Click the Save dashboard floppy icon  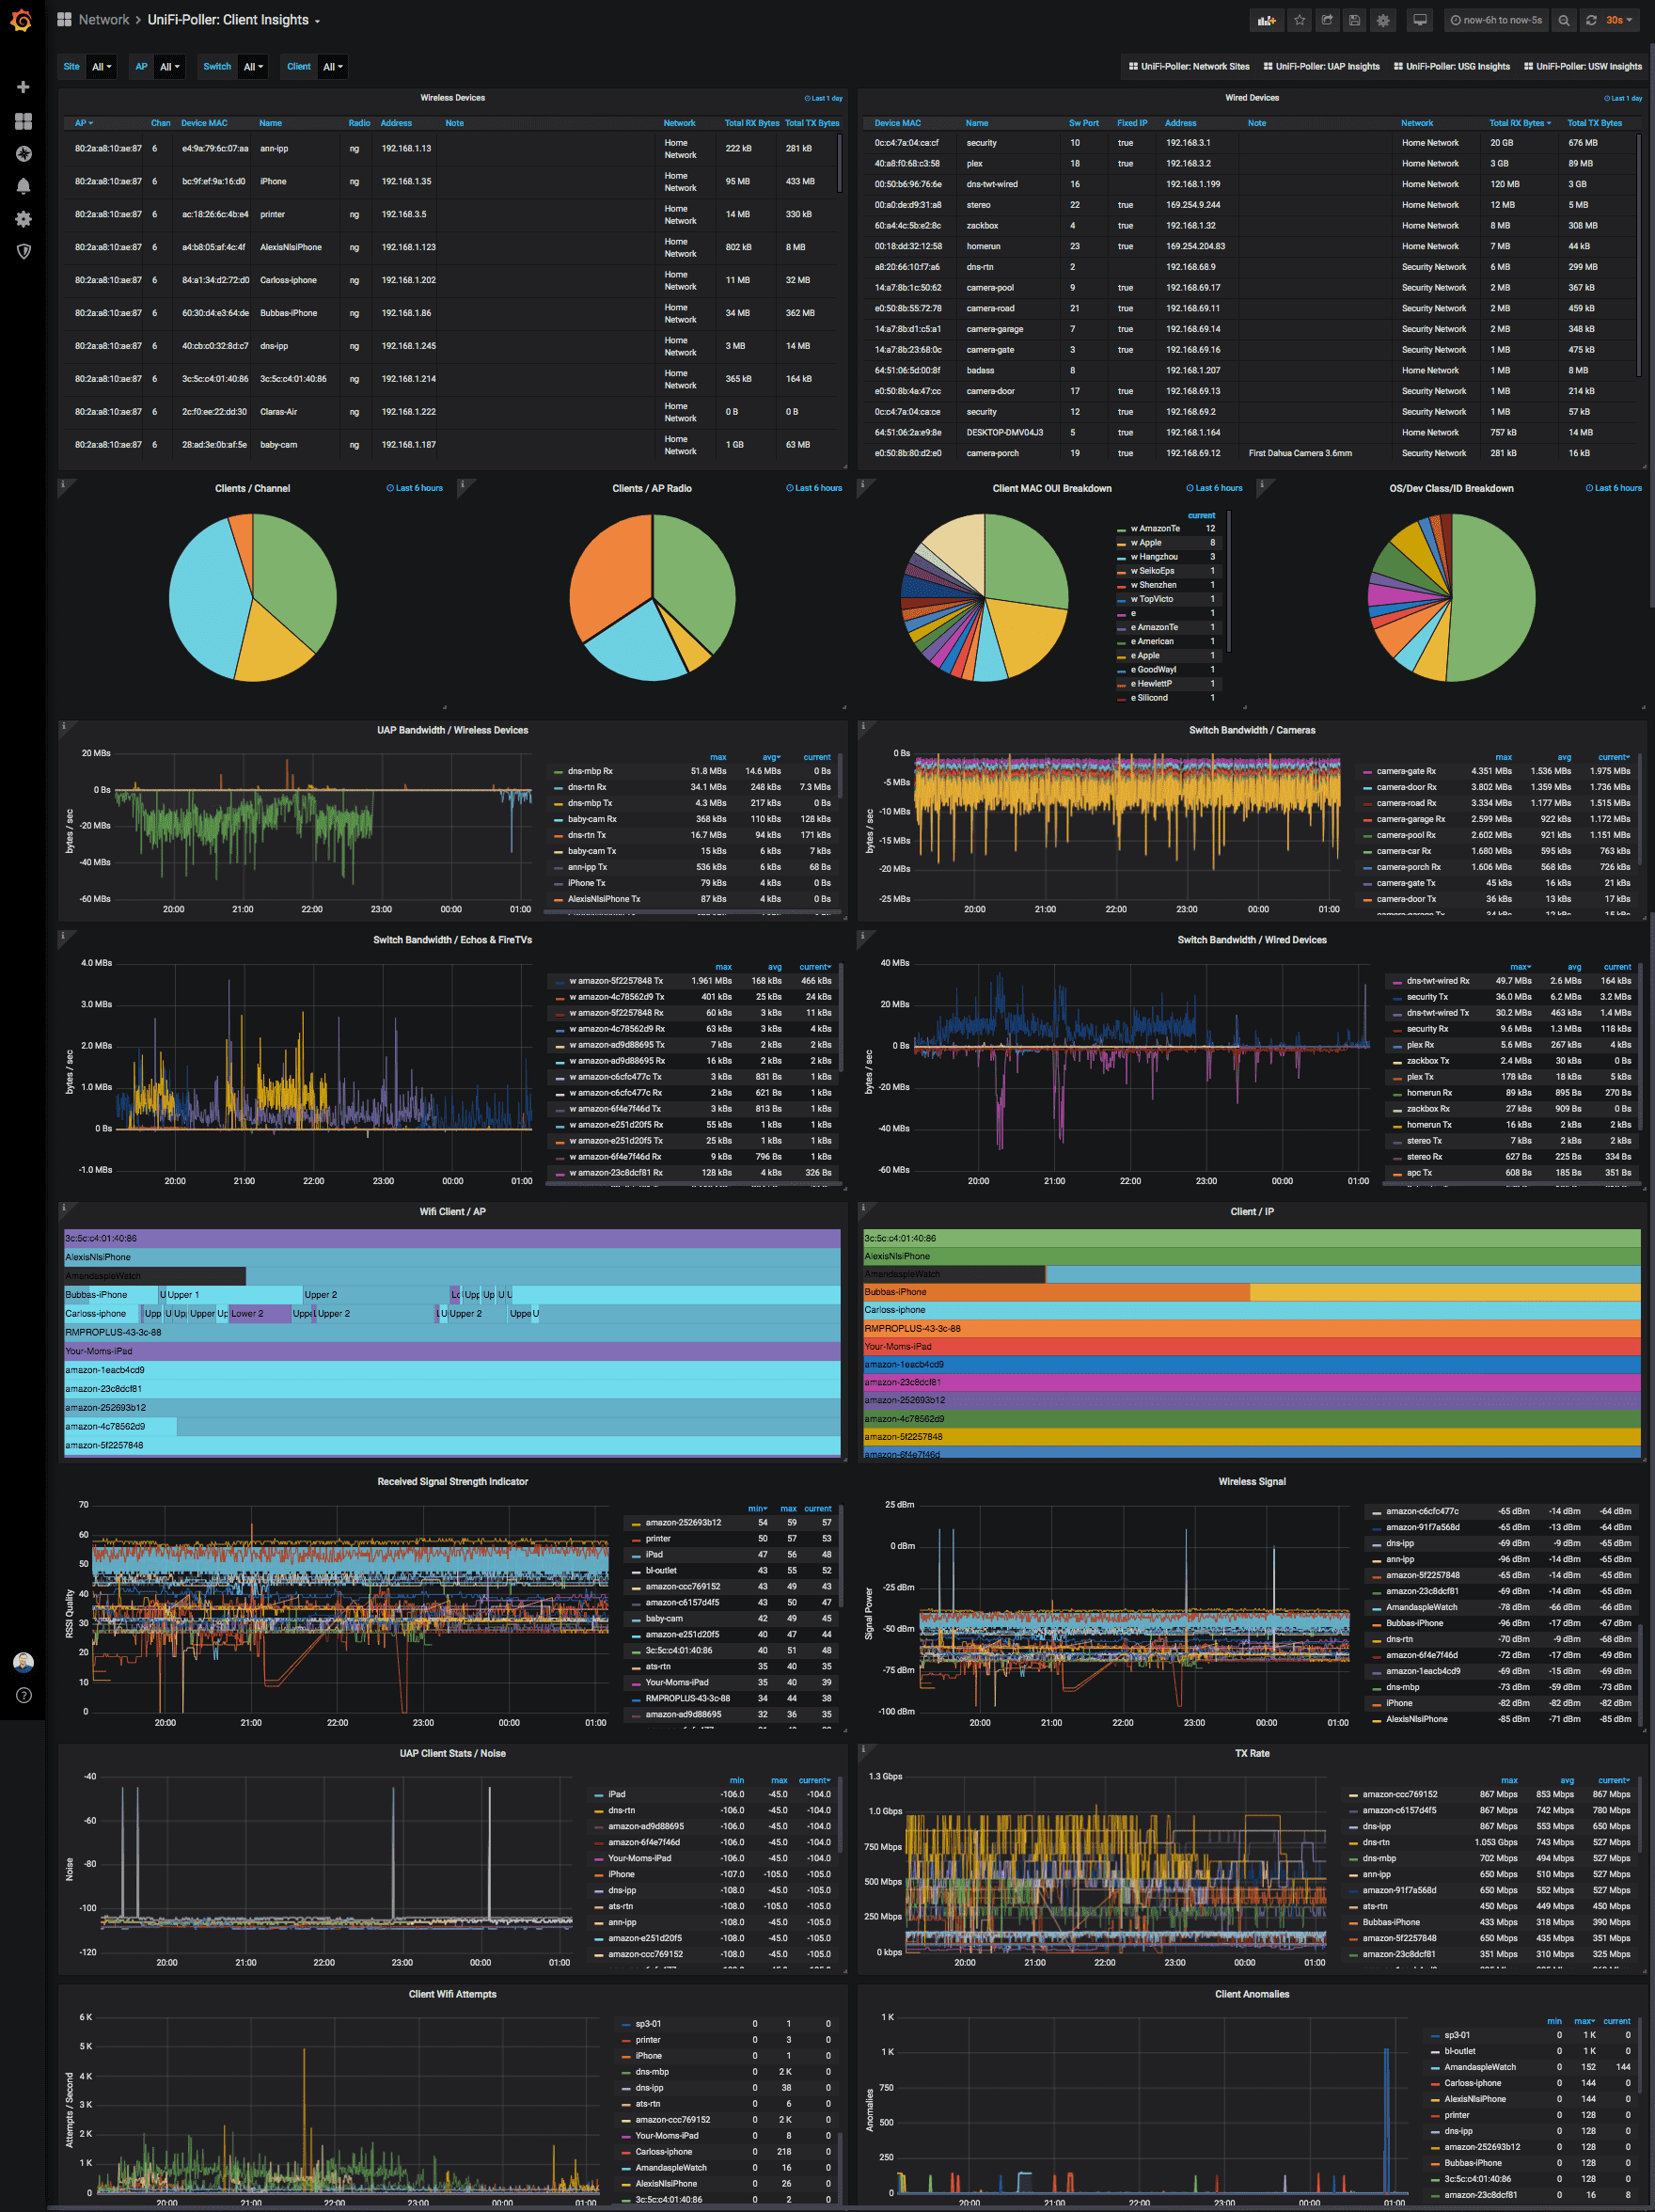click(1354, 20)
